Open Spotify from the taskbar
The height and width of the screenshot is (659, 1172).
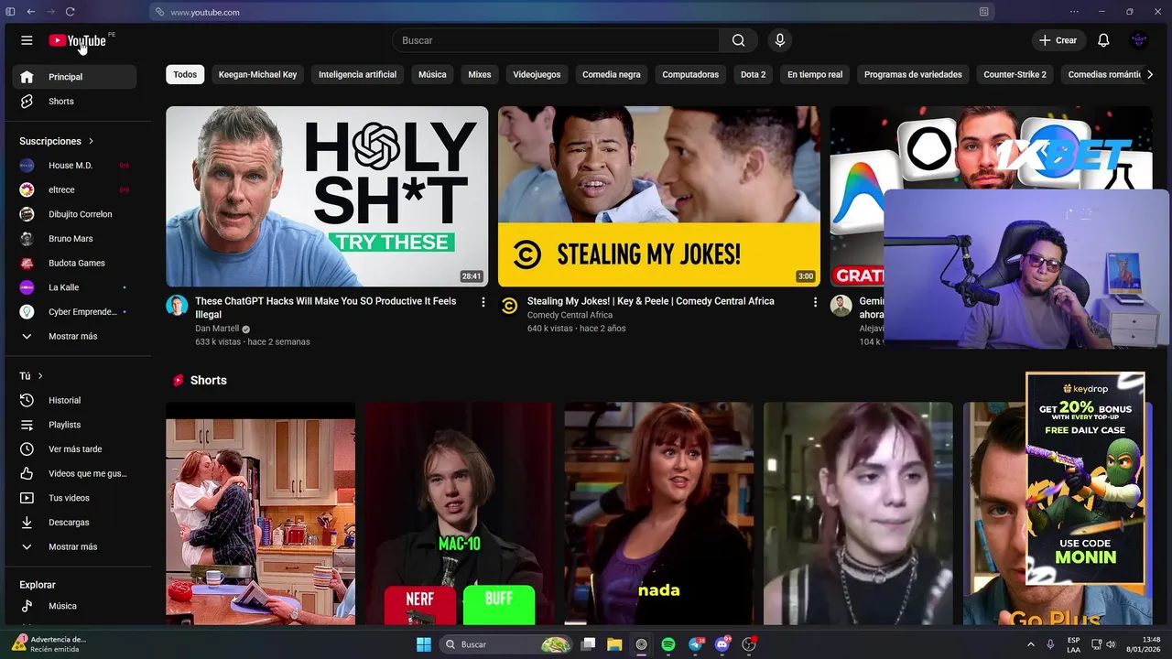click(x=668, y=644)
